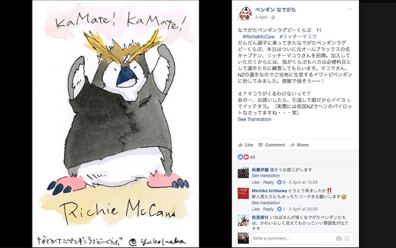Follow the #リッチーマコウ hashtag
396x248 pixels.
[298, 36]
